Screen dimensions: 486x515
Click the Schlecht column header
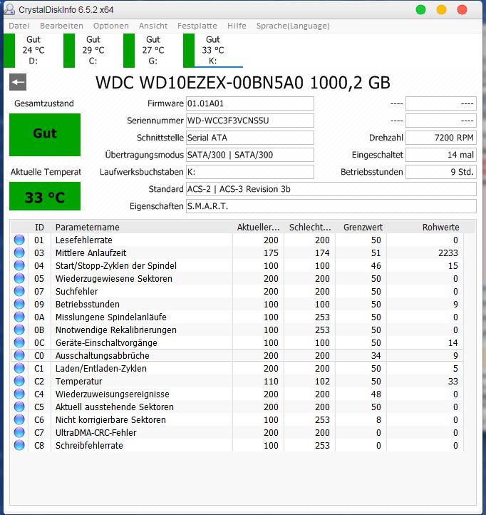pyautogui.click(x=309, y=227)
